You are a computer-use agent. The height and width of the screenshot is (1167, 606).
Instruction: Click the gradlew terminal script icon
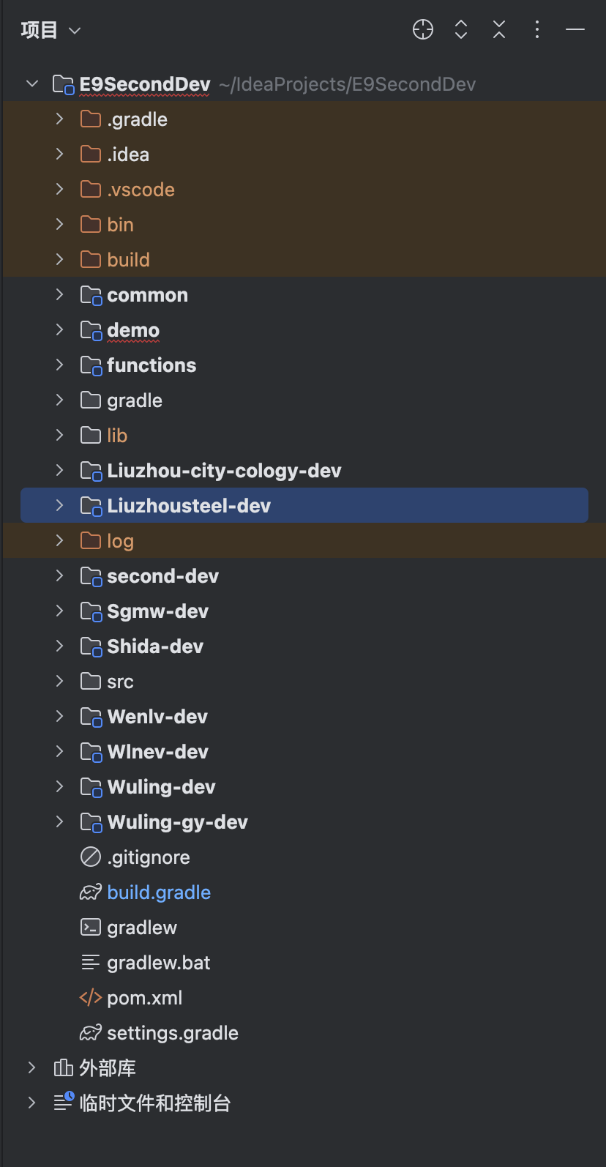click(x=91, y=928)
